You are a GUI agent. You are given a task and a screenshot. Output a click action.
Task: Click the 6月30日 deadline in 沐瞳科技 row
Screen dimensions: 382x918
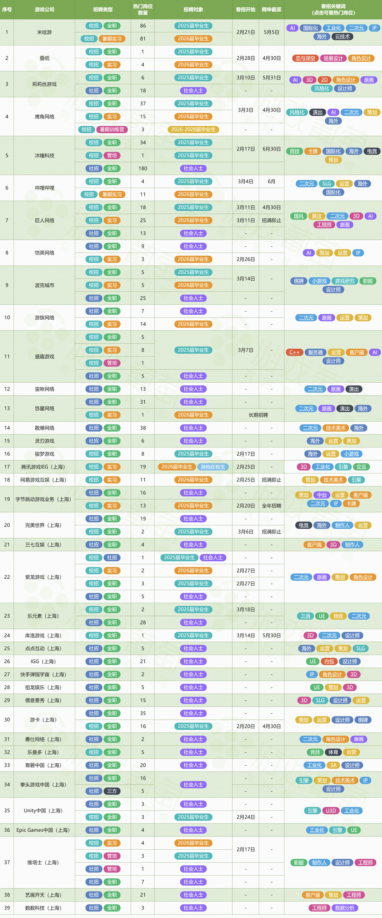point(272,149)
